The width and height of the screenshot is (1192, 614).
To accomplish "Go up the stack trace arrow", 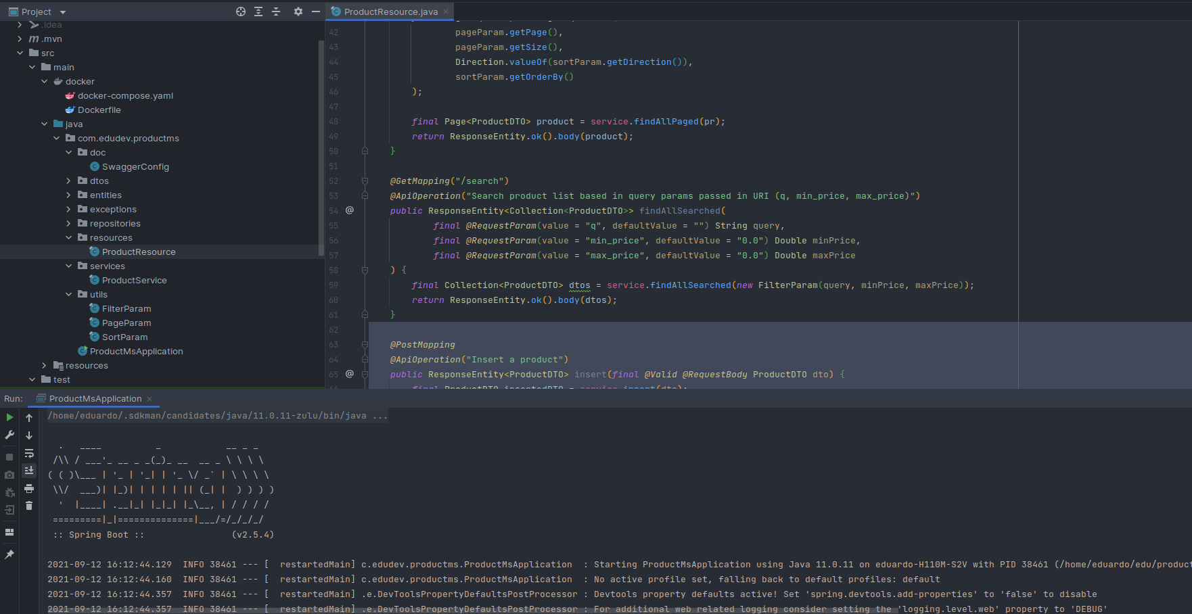I will [29, 418].
